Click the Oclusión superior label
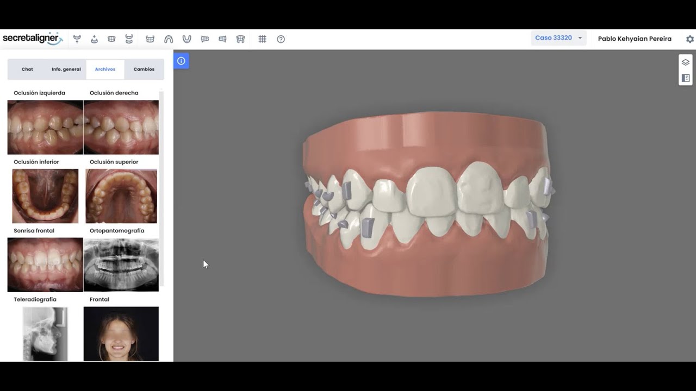Image resolution: width=696 pixels, height=391 pixels. point(114,162)
